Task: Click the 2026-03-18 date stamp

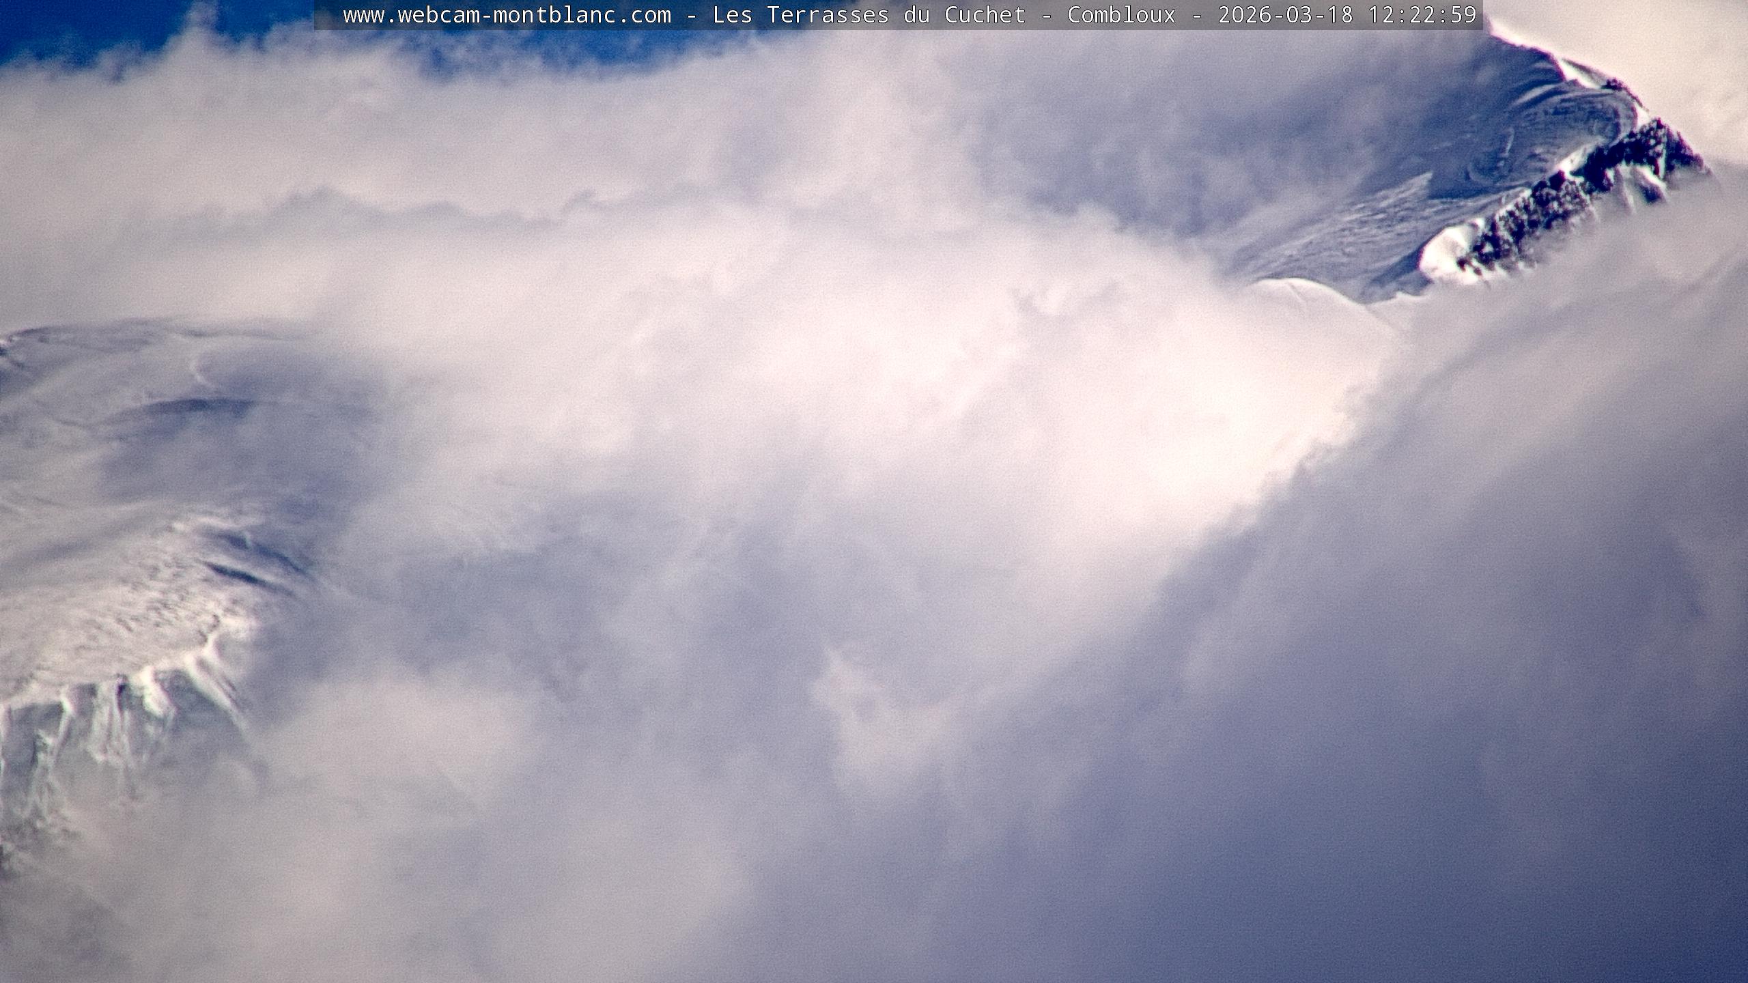Action: [x=1285, y=15]
